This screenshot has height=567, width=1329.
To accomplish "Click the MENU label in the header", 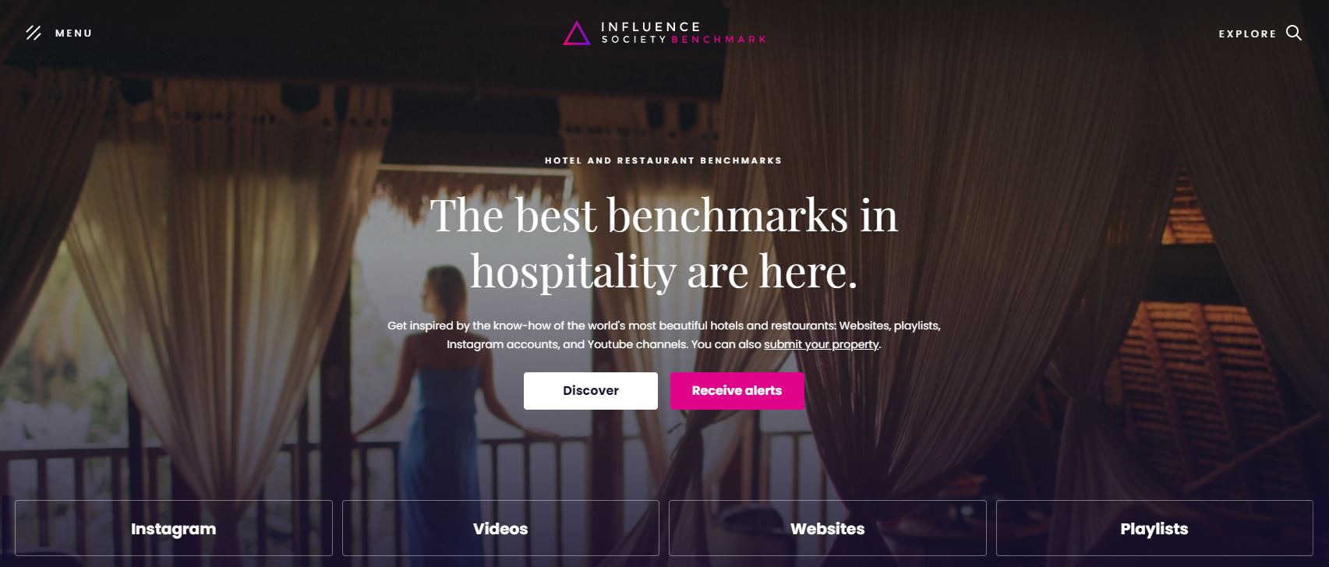I will coord(73,33).
